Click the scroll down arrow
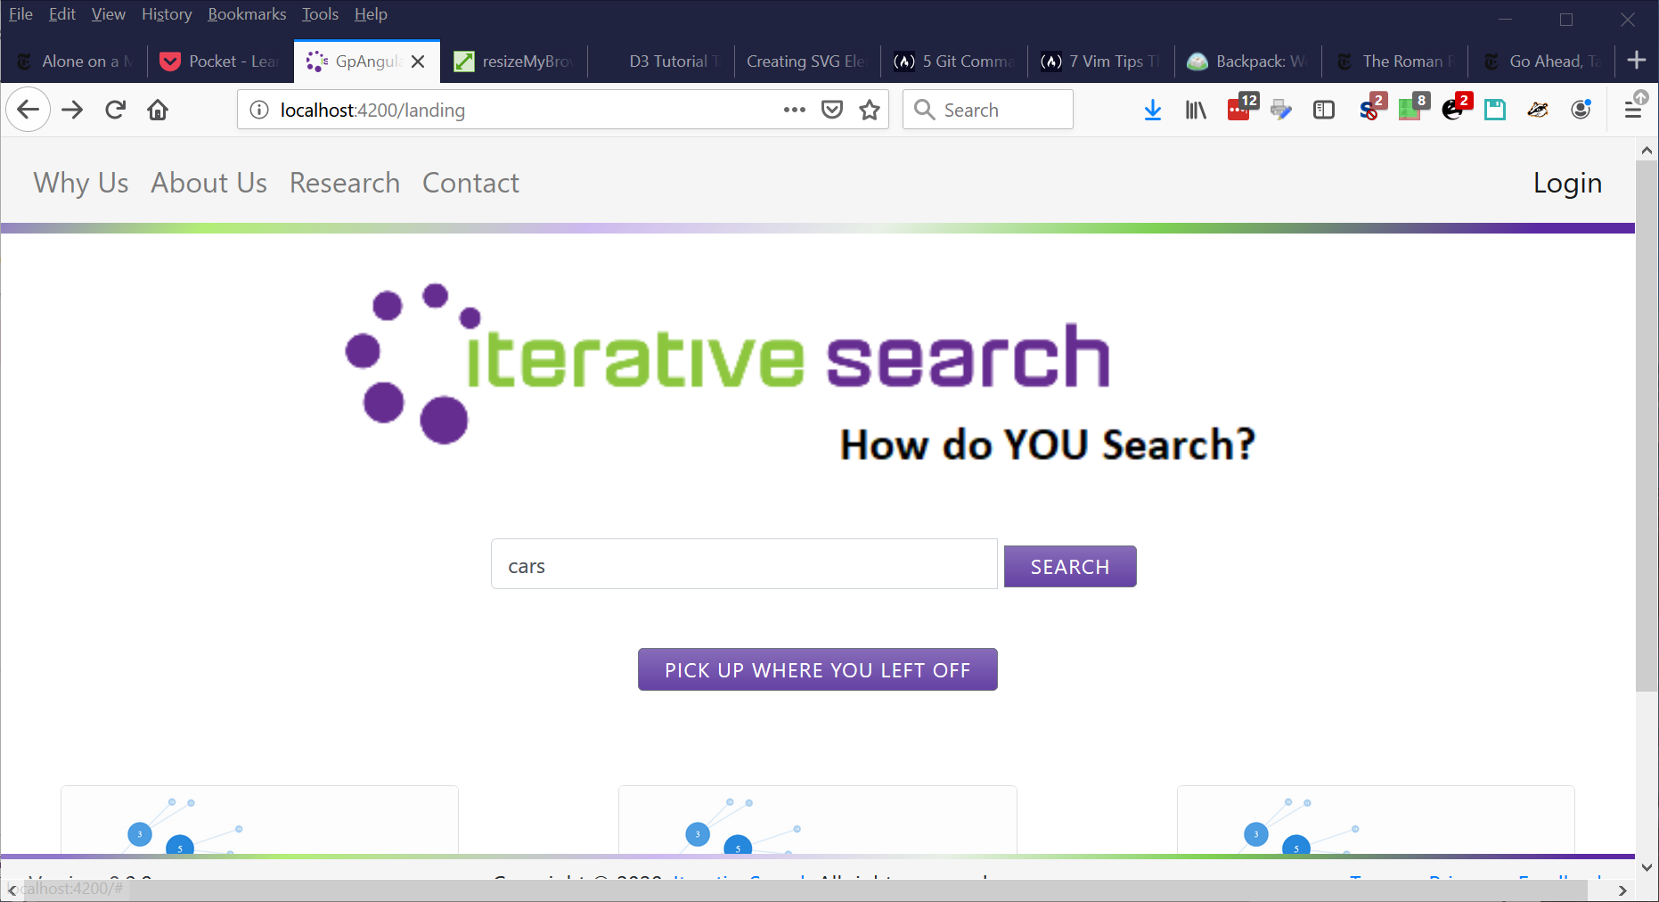 (1647, 866)
